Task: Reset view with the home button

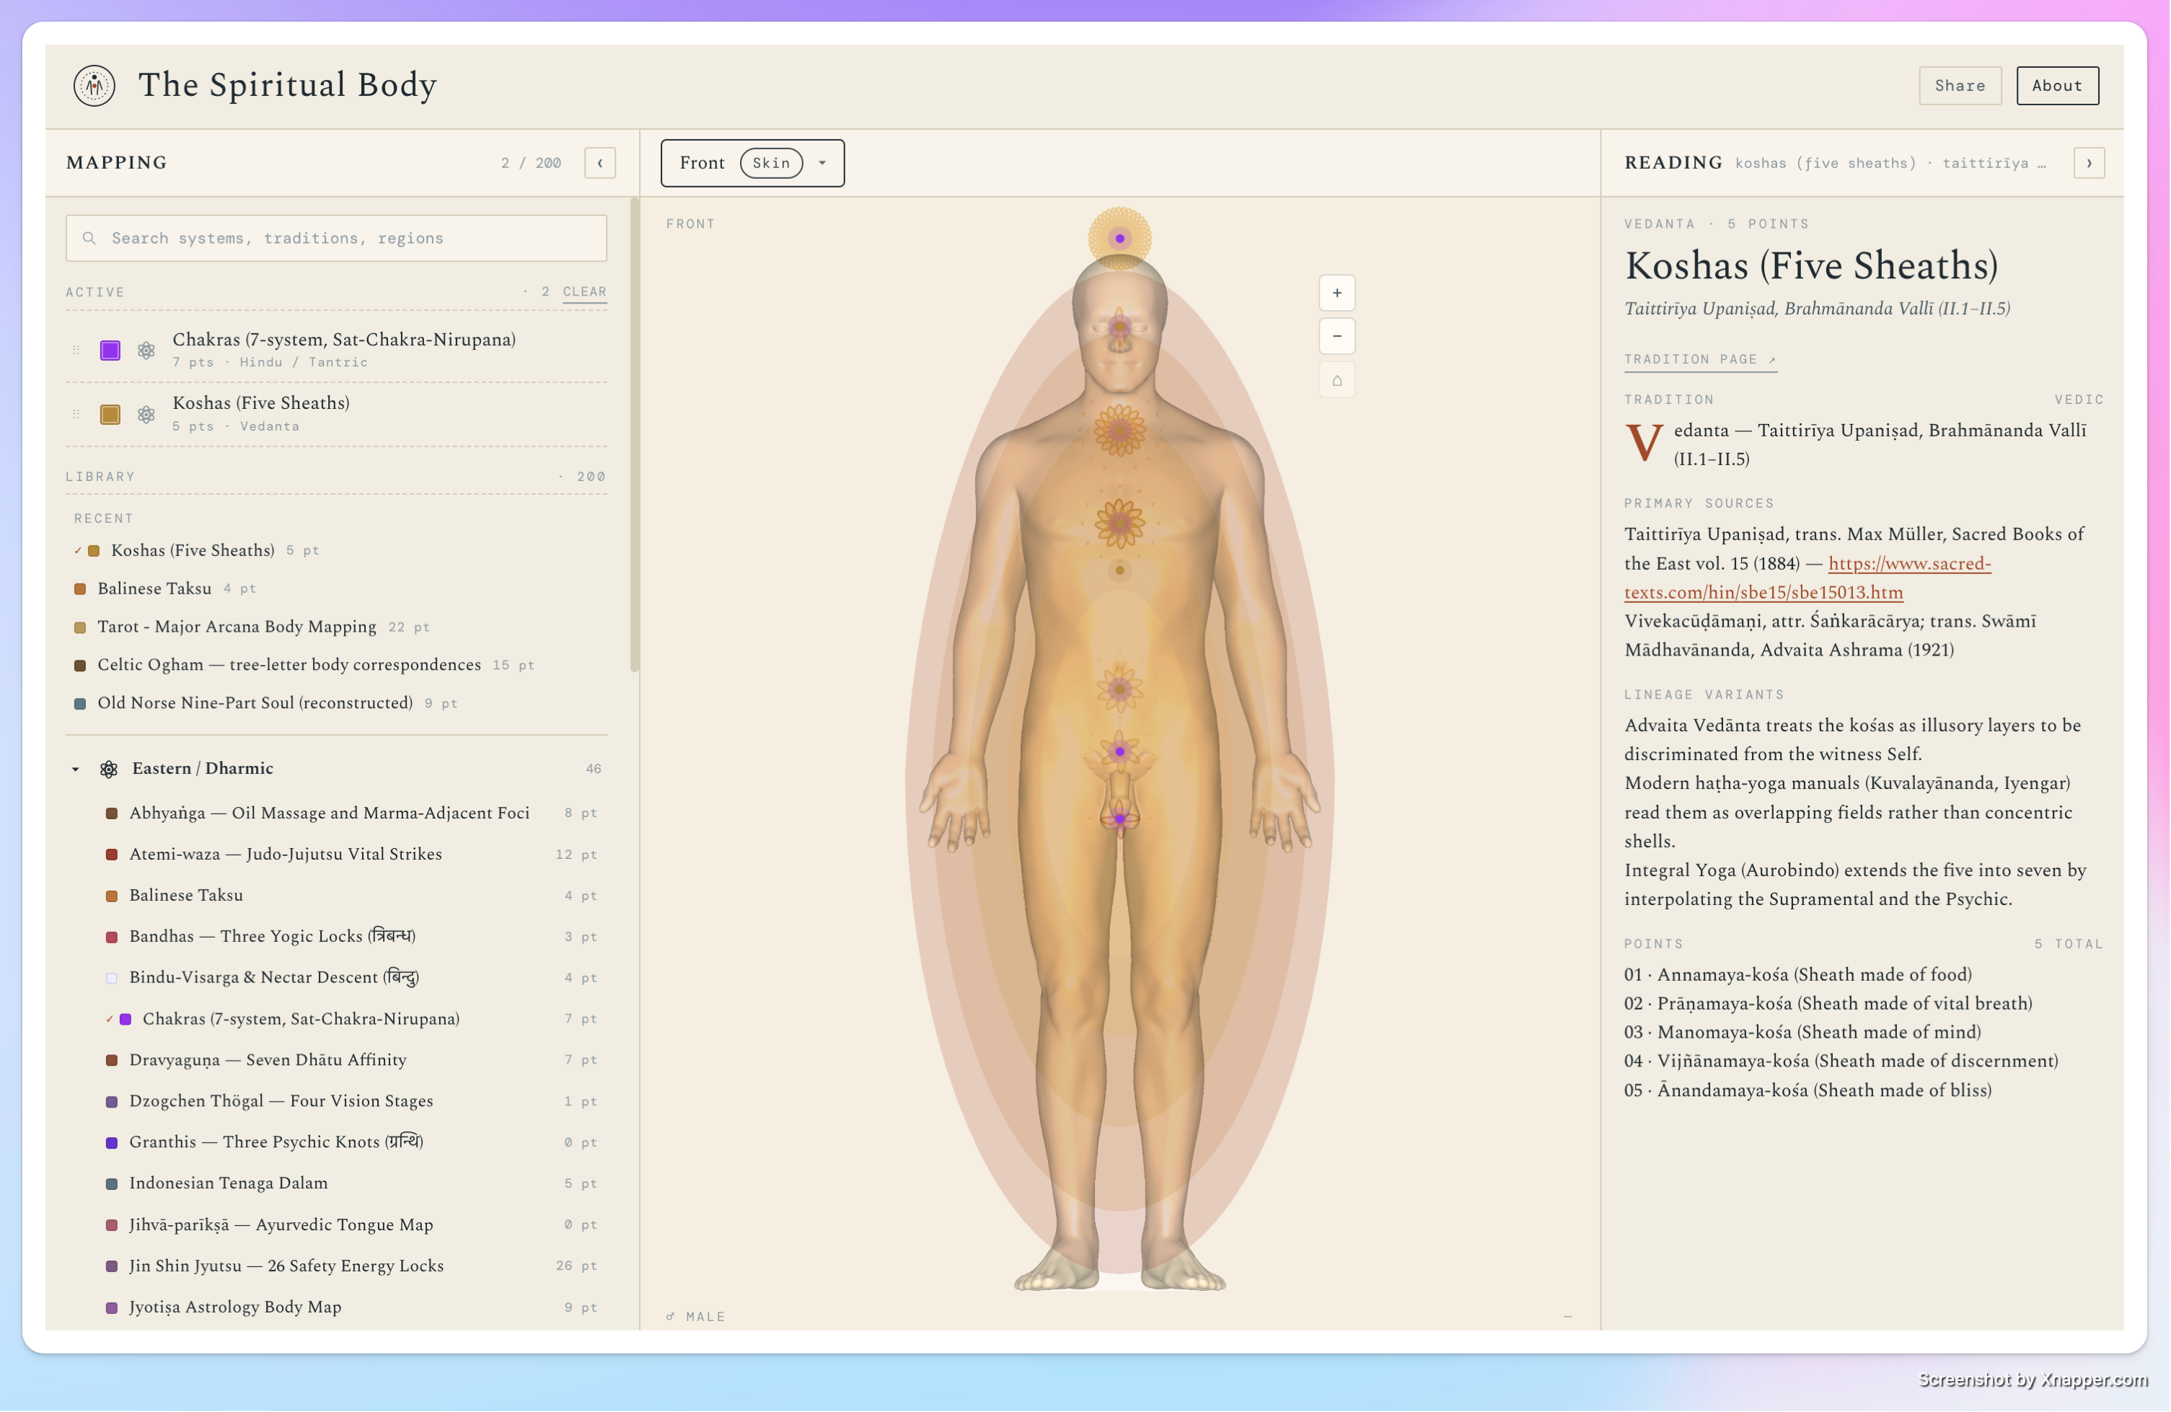Action: click(x=1336, y=380)
